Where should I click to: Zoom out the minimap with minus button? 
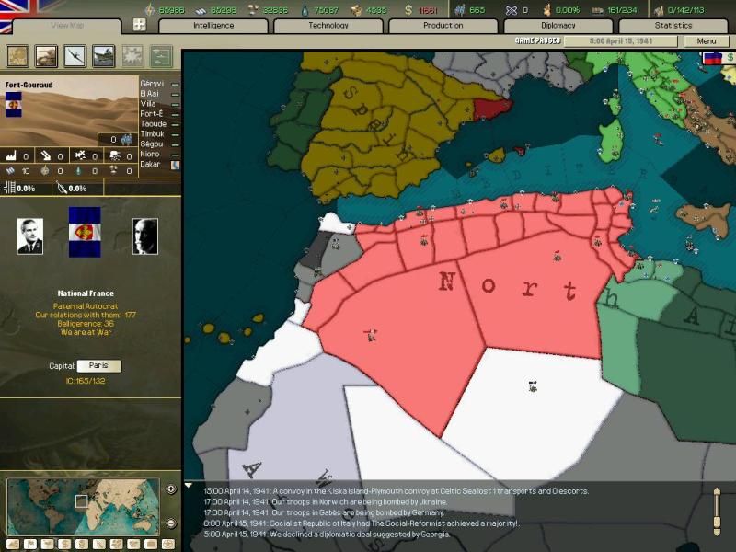pos(171,523)
